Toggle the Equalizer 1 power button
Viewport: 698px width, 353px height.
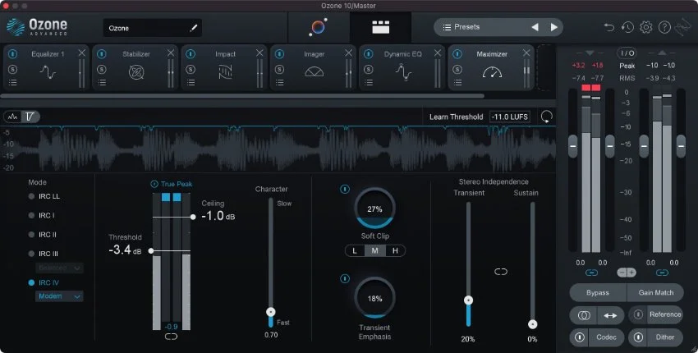pos(12,54)
